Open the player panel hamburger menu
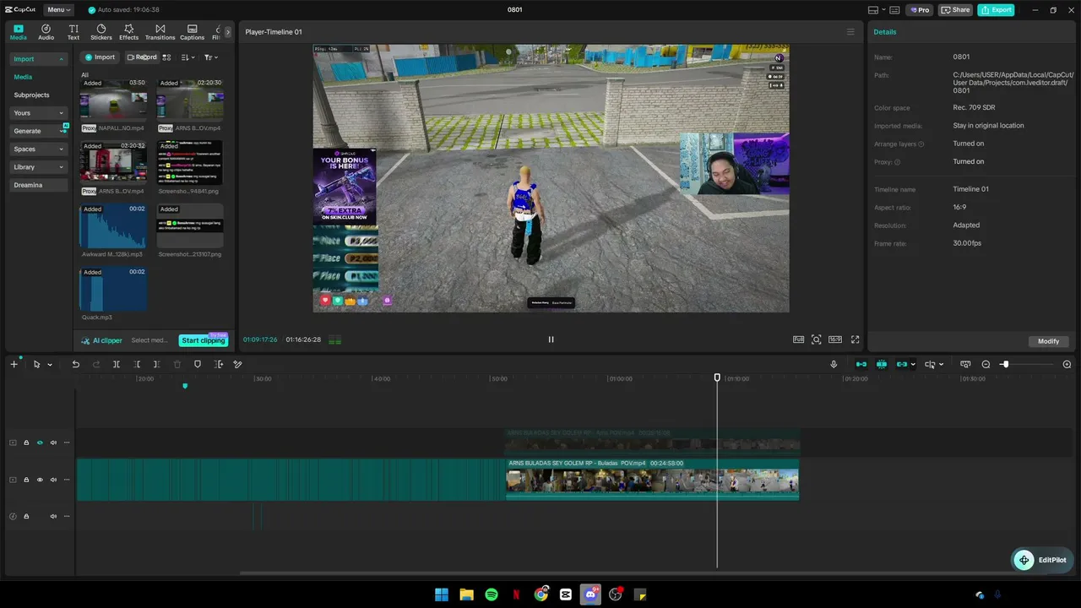This screenshot has width=1081, height=608. click(850, 32)
